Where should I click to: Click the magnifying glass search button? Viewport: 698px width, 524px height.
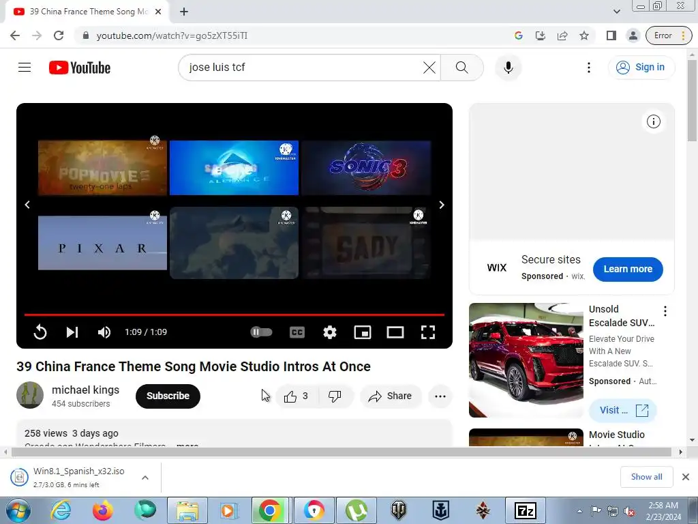462,68
